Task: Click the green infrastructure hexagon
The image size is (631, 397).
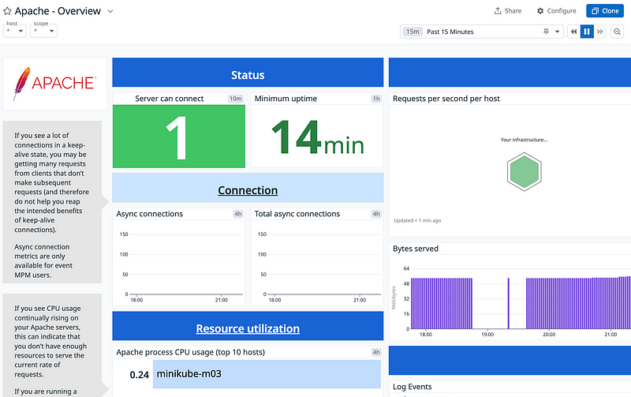Action: (x=524, y=173)
